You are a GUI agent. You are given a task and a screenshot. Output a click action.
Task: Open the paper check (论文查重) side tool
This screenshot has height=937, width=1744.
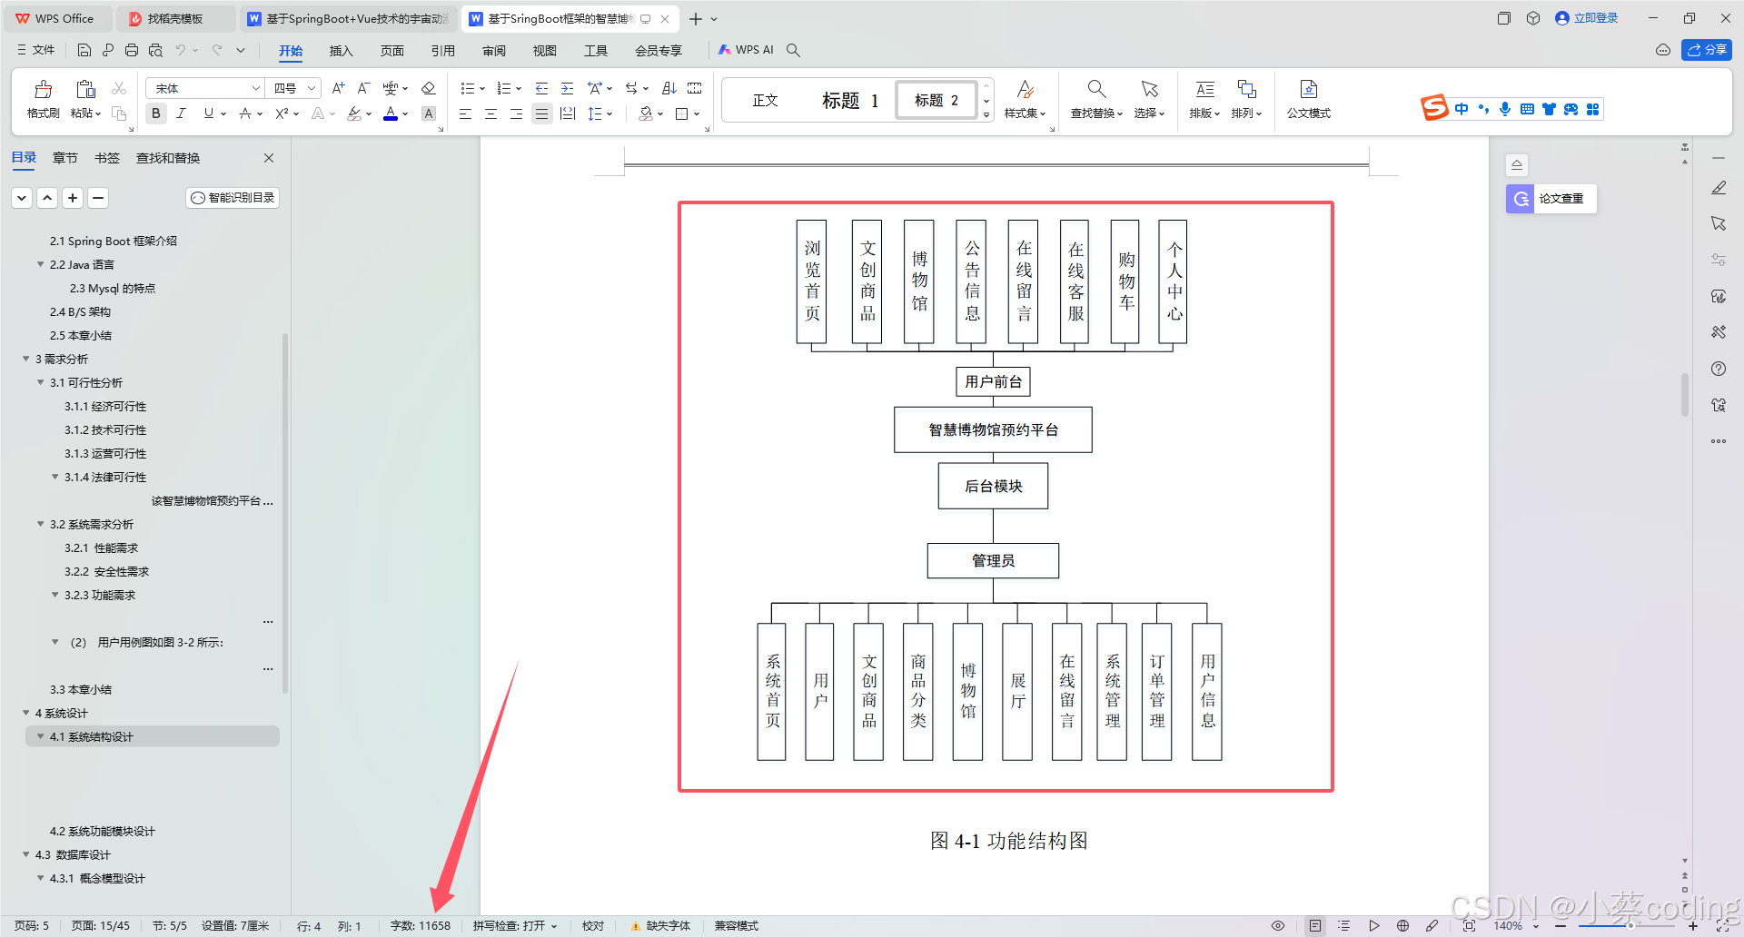1551,198
